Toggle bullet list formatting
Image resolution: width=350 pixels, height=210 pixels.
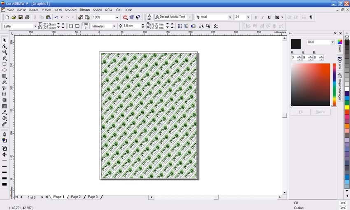click(x=304, y=17)
